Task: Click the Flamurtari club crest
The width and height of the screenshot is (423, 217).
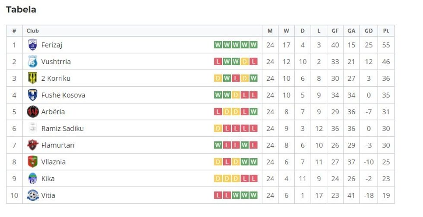Action: tap(32, 145)
